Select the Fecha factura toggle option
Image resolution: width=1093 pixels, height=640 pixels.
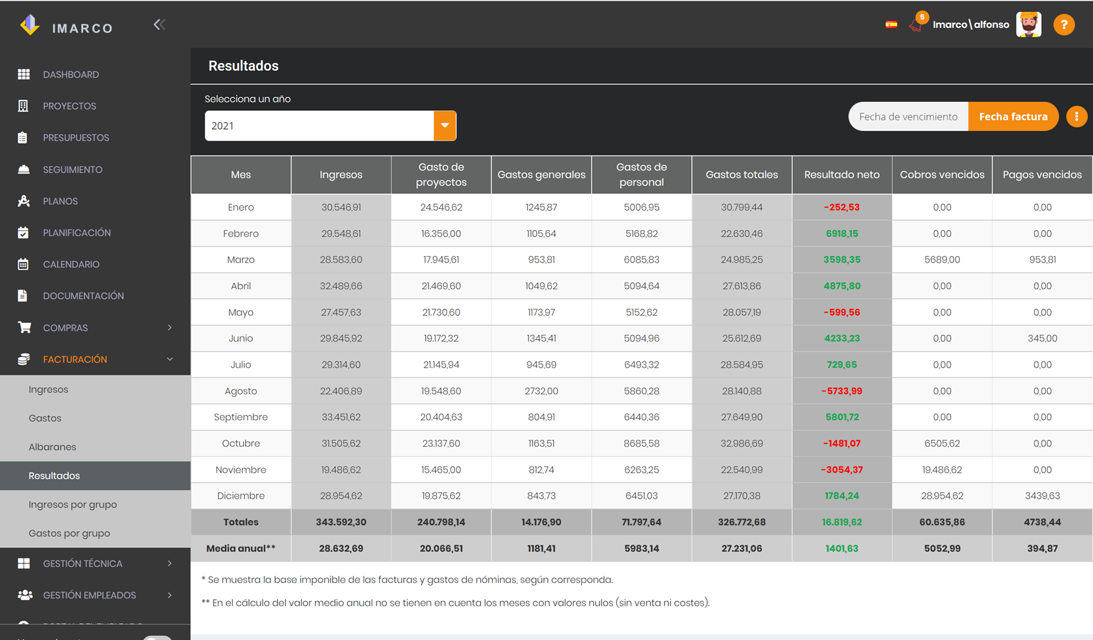[1013, 117]
